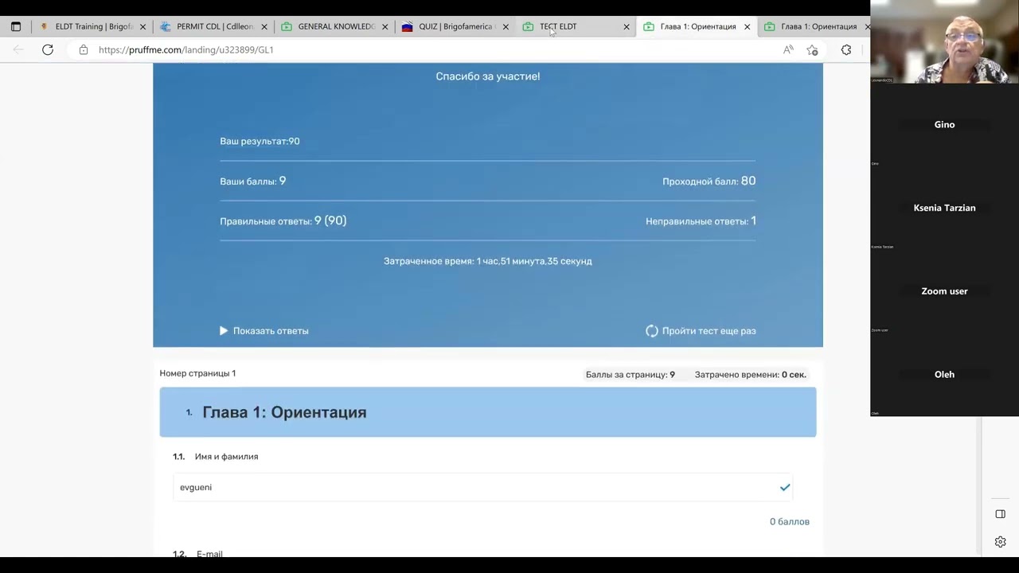Click the Глава 1: Ориентация section header
This screenshot has height=573, width=1019.
pyautogui.click(x=487, y=412)
